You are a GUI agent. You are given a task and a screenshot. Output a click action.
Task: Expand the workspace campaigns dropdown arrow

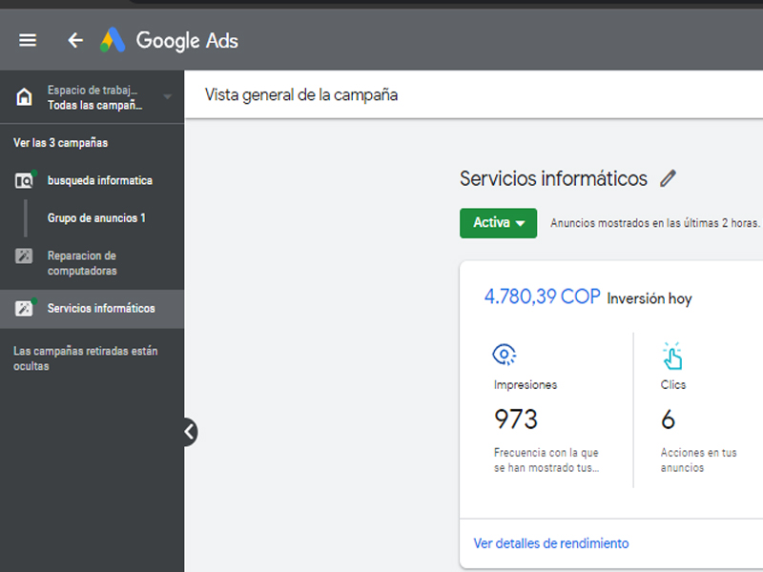pyautogui.click(x=168, y=96)
